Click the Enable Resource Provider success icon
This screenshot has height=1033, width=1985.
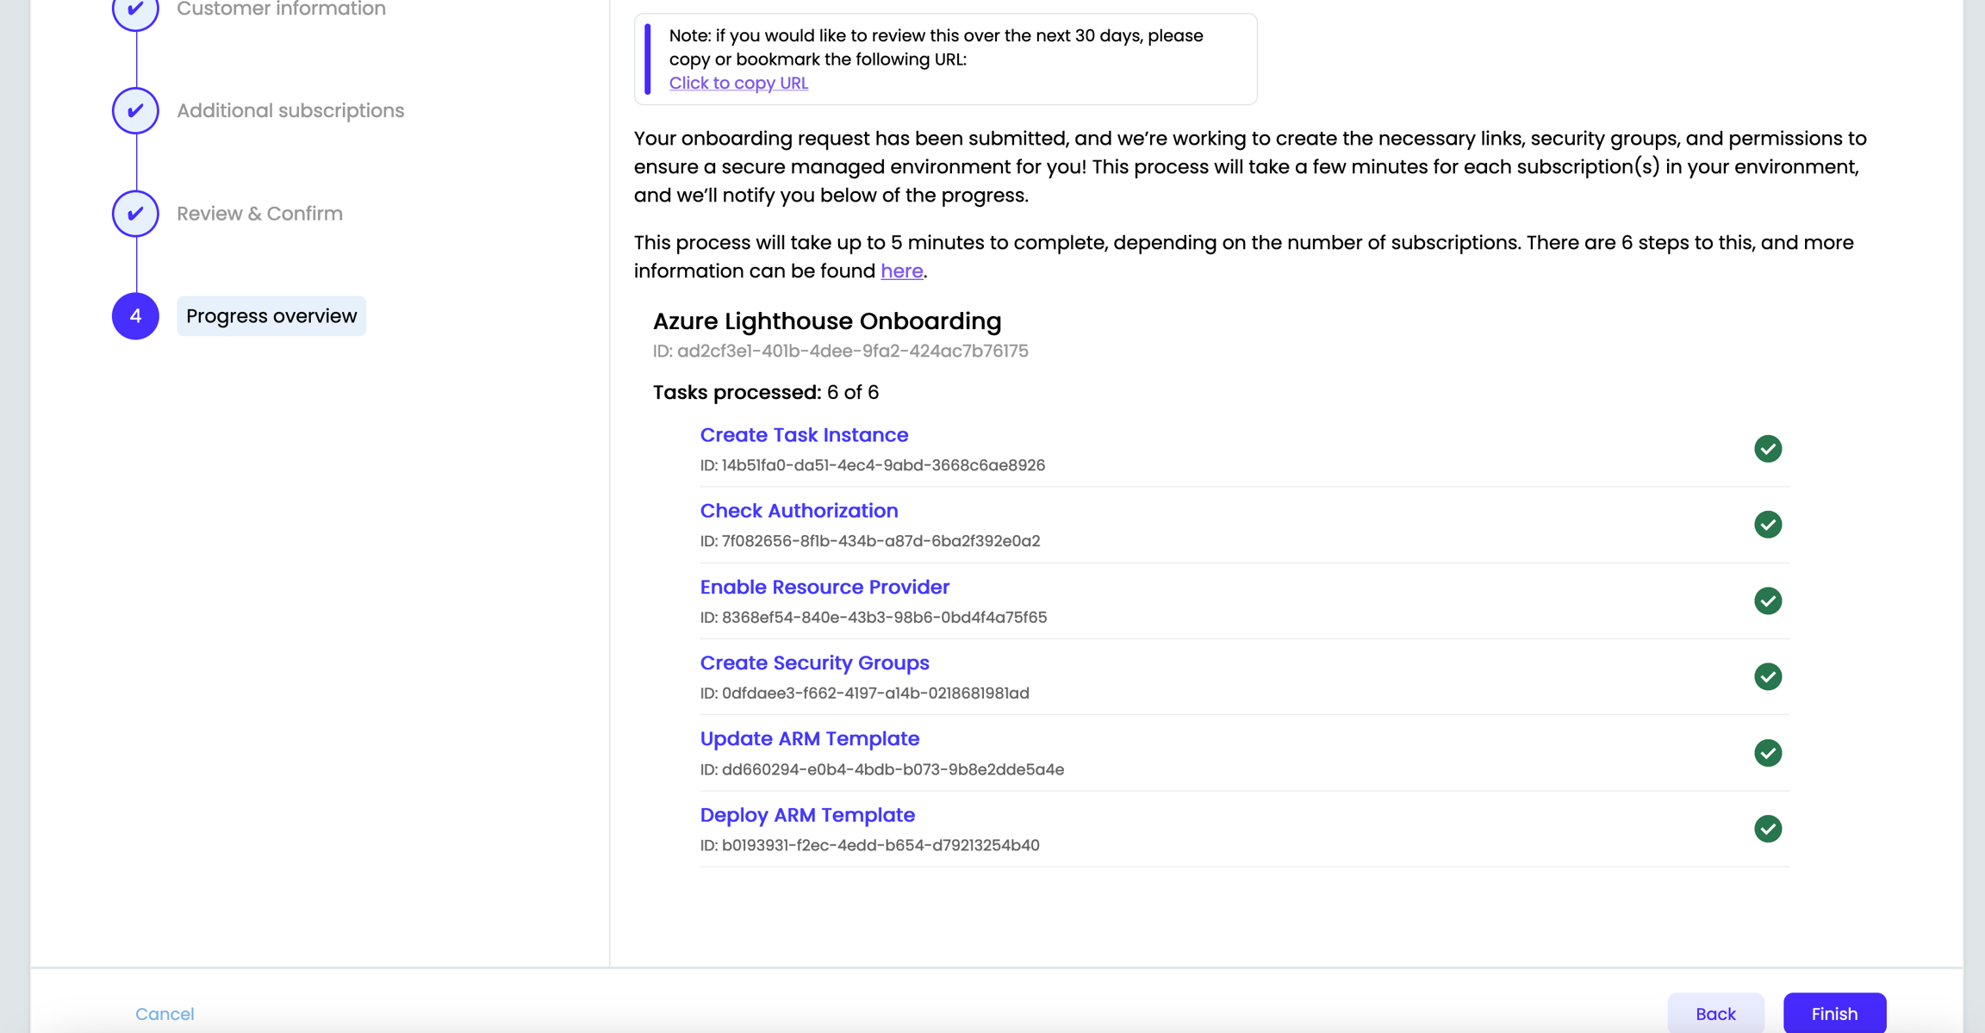tap(1767, 601)
